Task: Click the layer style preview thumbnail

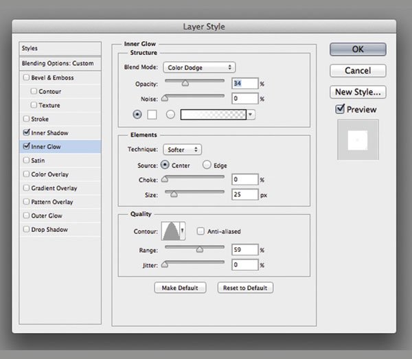Action: click(x=357, y=140)
